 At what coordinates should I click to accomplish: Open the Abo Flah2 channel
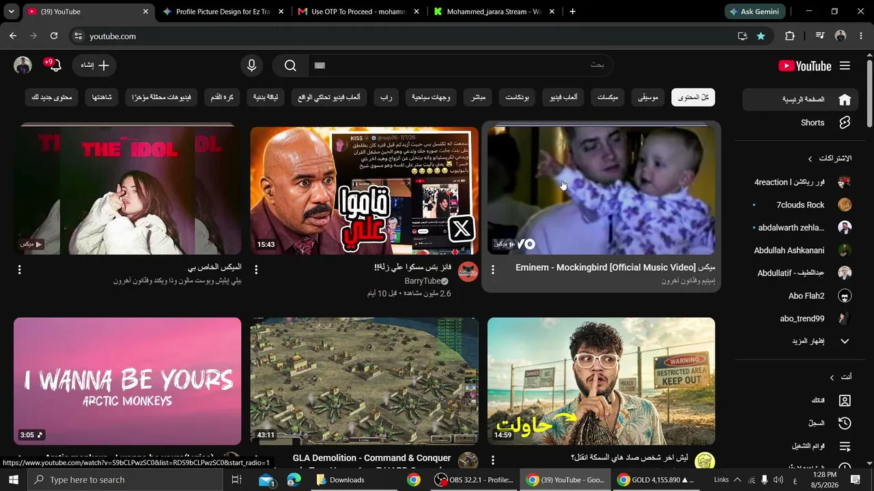pyautogui.click(x=800, y=296)
